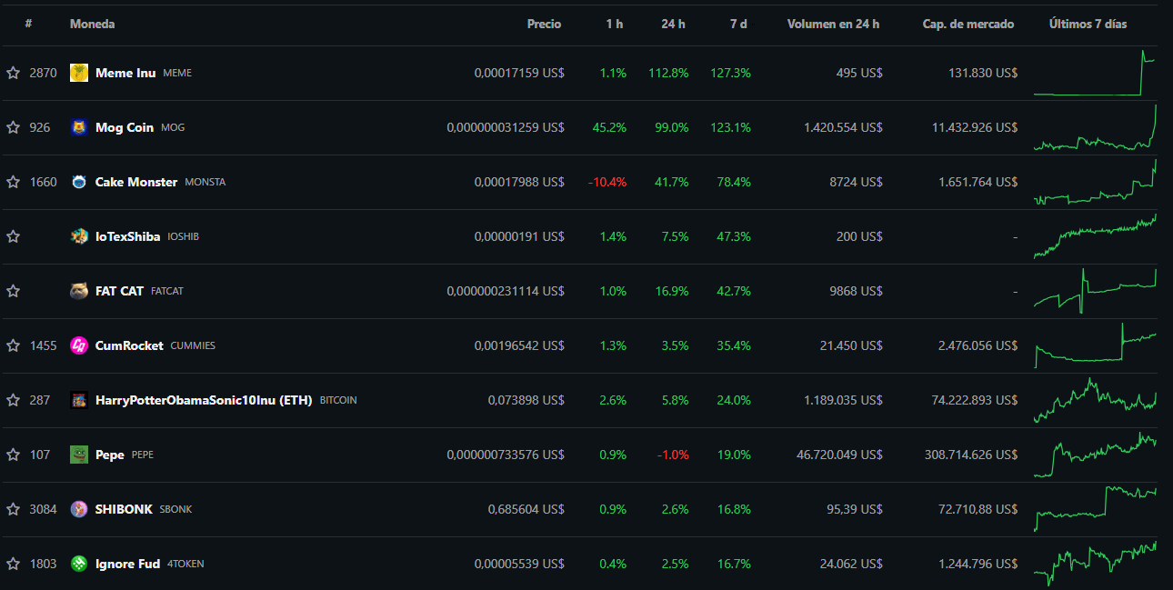Open the Cake Monster coin page
Viewport: 1173px width, 590px height.
pyautogui.click(x=136, y=182)
